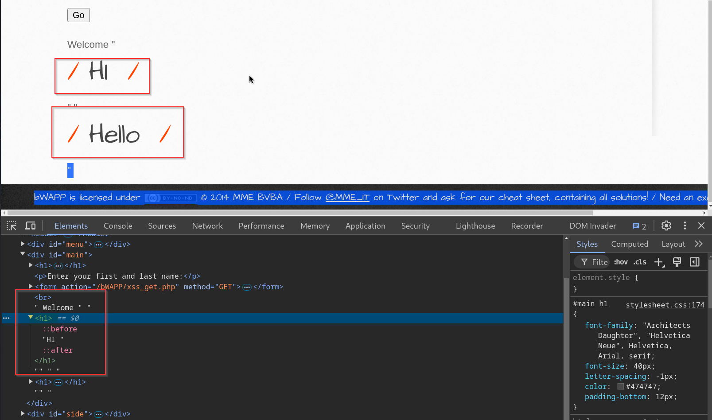
Task: Click the paintbrush rendering emulation icon
Action: 677,262
